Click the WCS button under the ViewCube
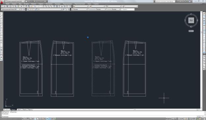The image size is (206, 120). [x=191, y=31]
